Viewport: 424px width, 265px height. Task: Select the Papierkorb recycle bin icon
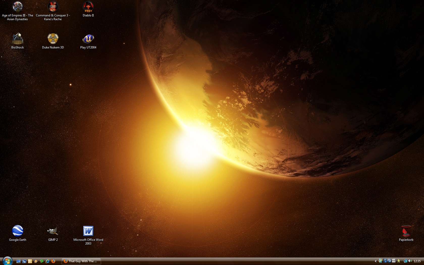coord(406,231)
